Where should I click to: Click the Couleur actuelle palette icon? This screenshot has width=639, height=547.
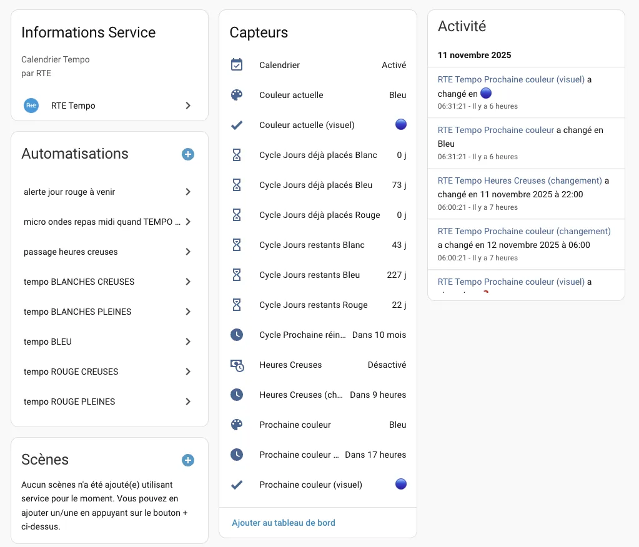[237, 95]
